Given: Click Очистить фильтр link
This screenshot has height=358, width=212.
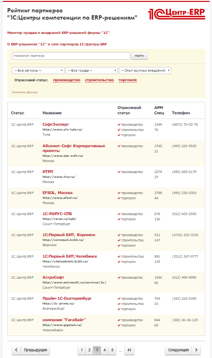Looking at the screenshot, I should click(x=25, y=92).
